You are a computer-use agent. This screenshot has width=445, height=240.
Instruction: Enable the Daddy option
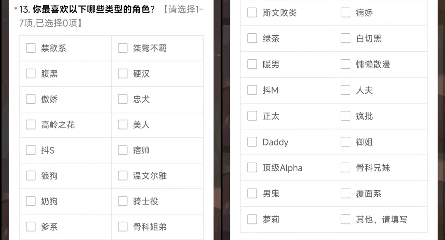252,142
